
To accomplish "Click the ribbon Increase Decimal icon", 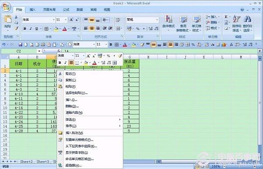I will point(150,28).
